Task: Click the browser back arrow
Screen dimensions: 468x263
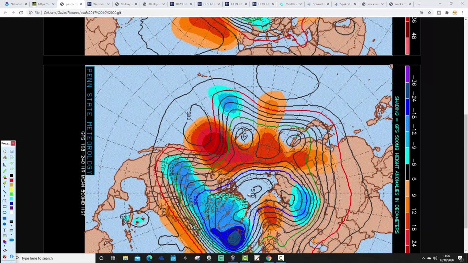Action: [5, 12]
